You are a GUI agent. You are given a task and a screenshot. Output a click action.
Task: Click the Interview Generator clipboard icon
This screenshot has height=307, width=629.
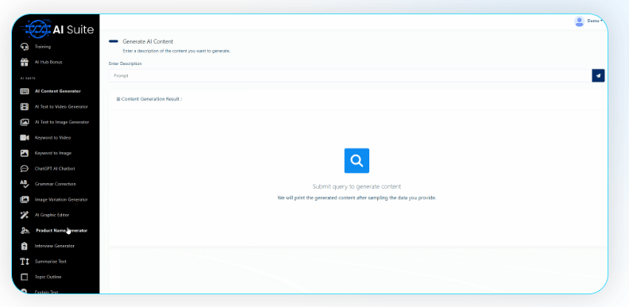pos(25,246)
